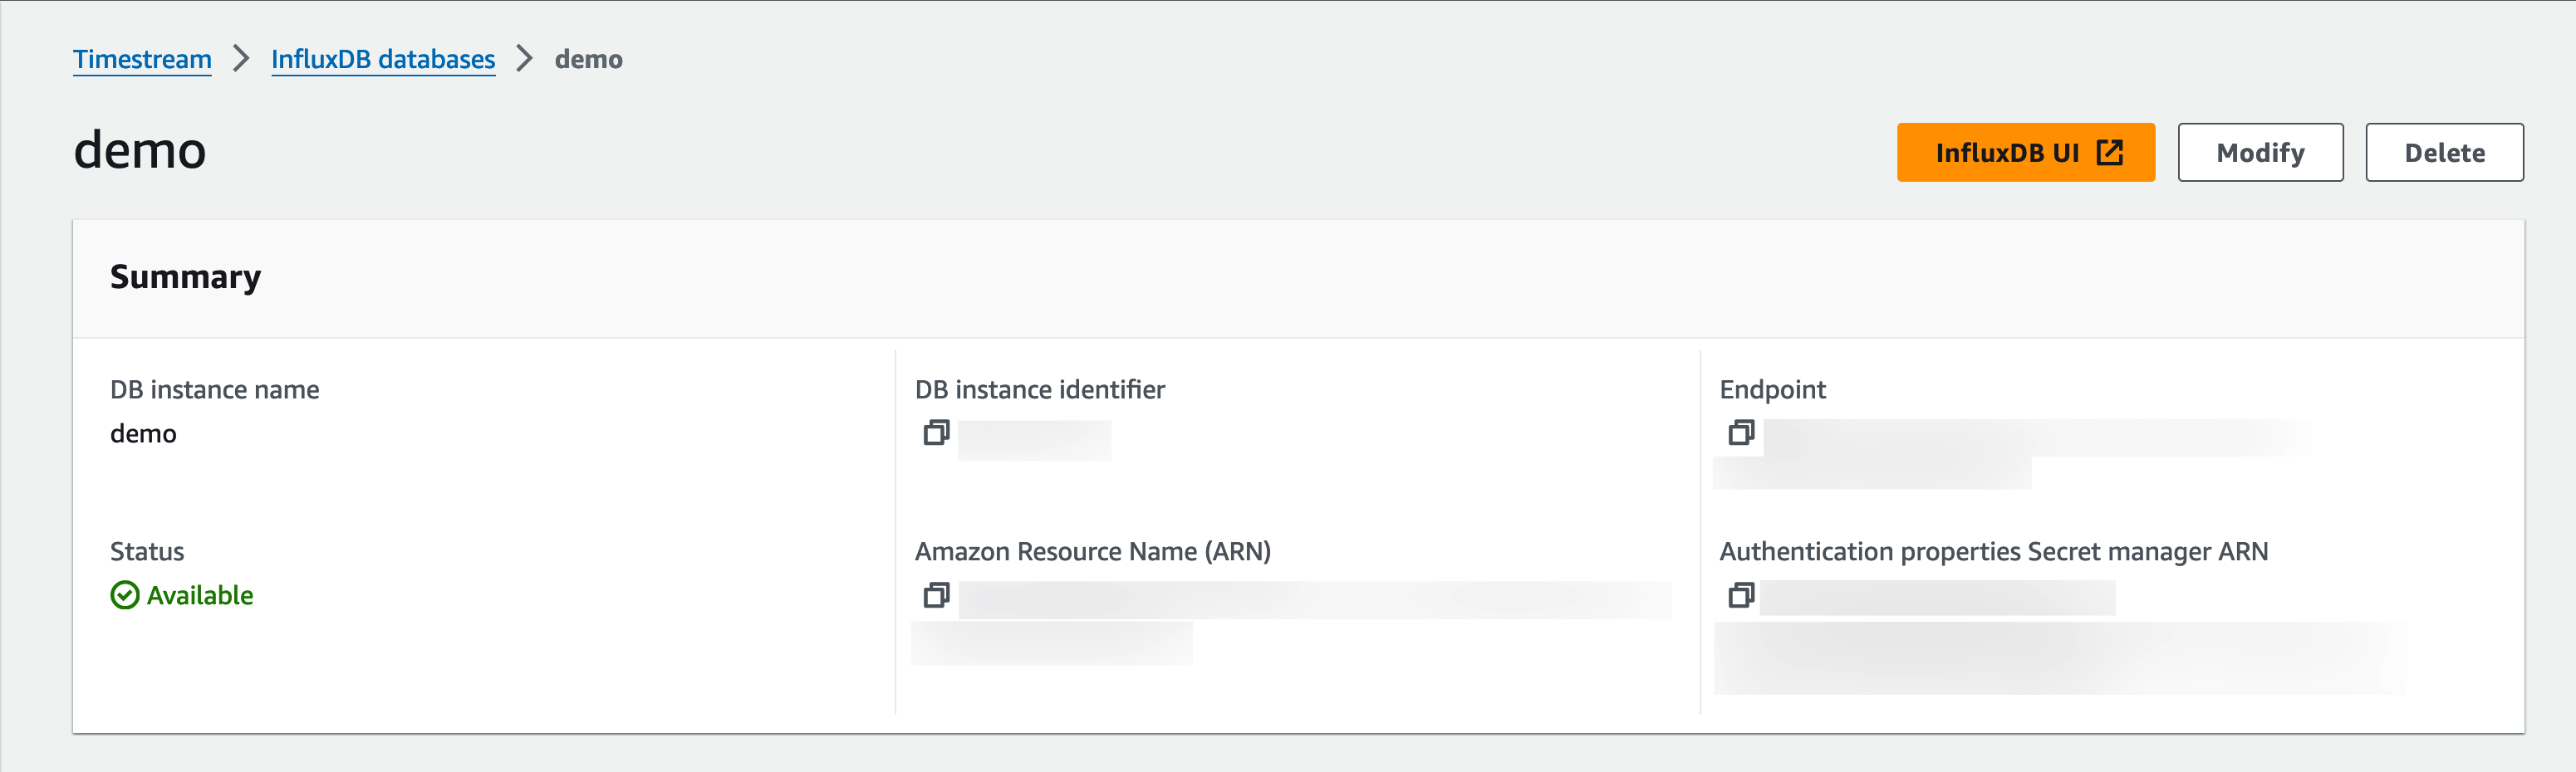Click the chevron after InfluxDB databases breadcrumb
Screen dimensions: 2576x772
tap(525, 59)
